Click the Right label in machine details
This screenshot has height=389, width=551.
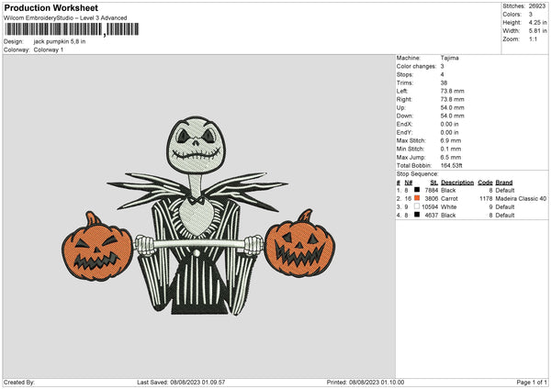tap(404, 99)
